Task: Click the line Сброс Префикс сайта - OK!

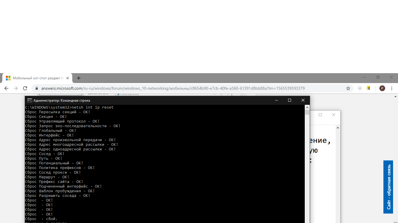Action: click(x=54, y=182)
